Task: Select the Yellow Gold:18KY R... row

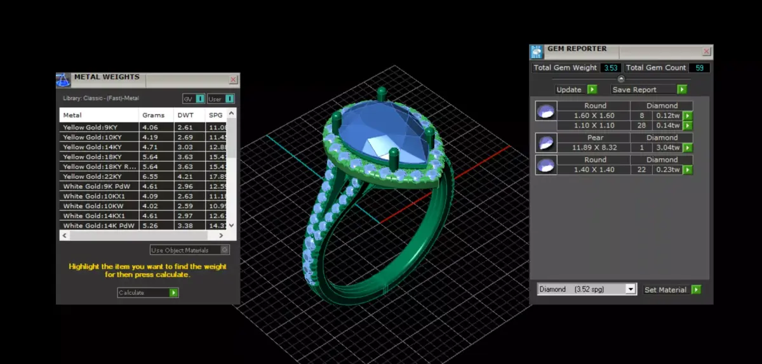Action: tap(144, 167)
